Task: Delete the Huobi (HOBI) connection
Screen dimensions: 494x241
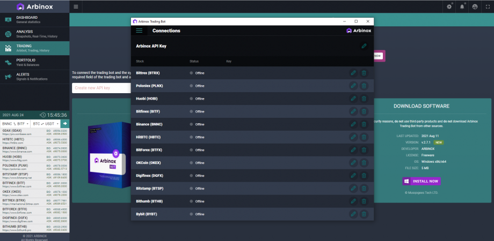Action: click(x=364, y=99)
